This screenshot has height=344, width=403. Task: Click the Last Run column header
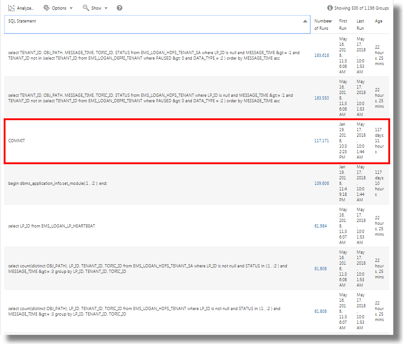[x=360, y=24]
